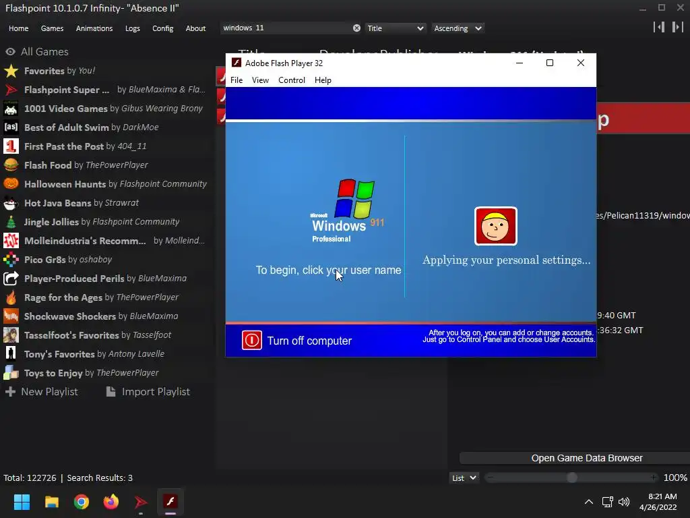Launch File Explorer from the taskbar
This screenshot has height=518, width=690.
click(x=51, y=502)
